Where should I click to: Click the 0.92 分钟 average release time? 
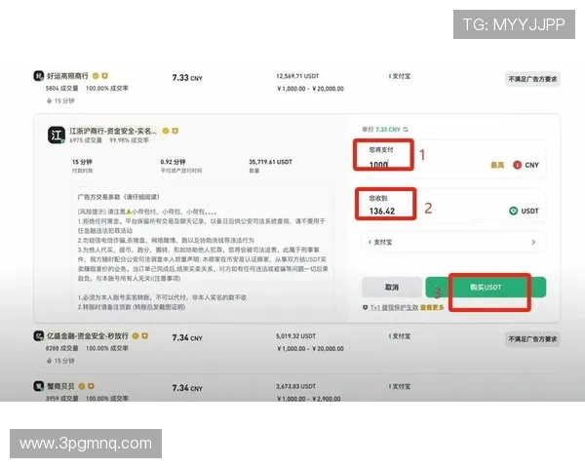point(173,162)
